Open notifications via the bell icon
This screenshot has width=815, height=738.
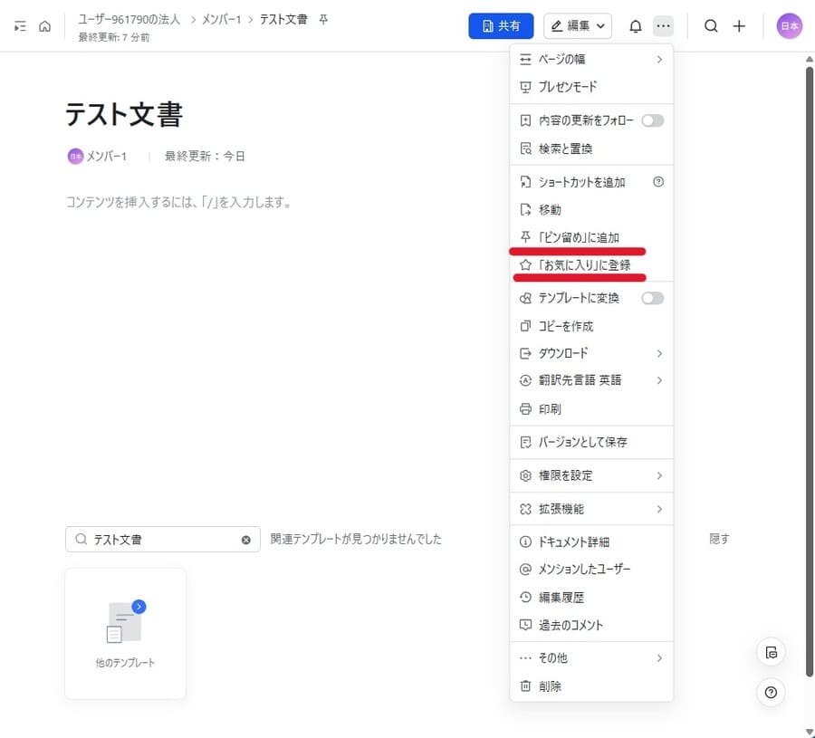[635, 25]
